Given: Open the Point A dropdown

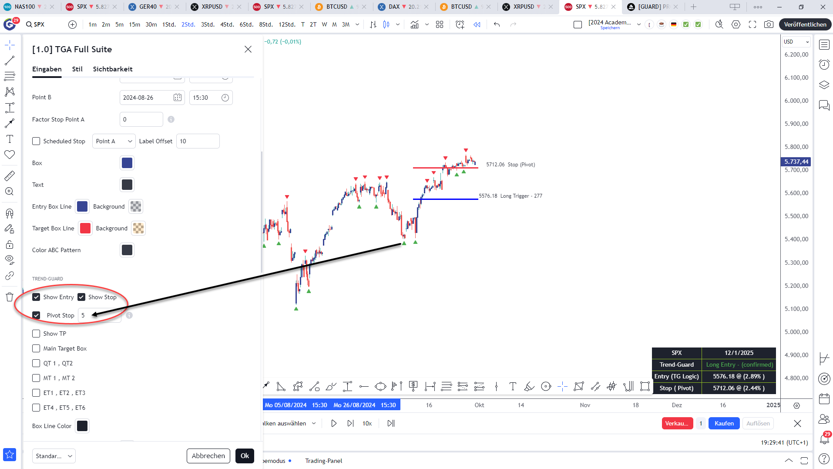Looking at the screenshot, I should tap(114, 141).
